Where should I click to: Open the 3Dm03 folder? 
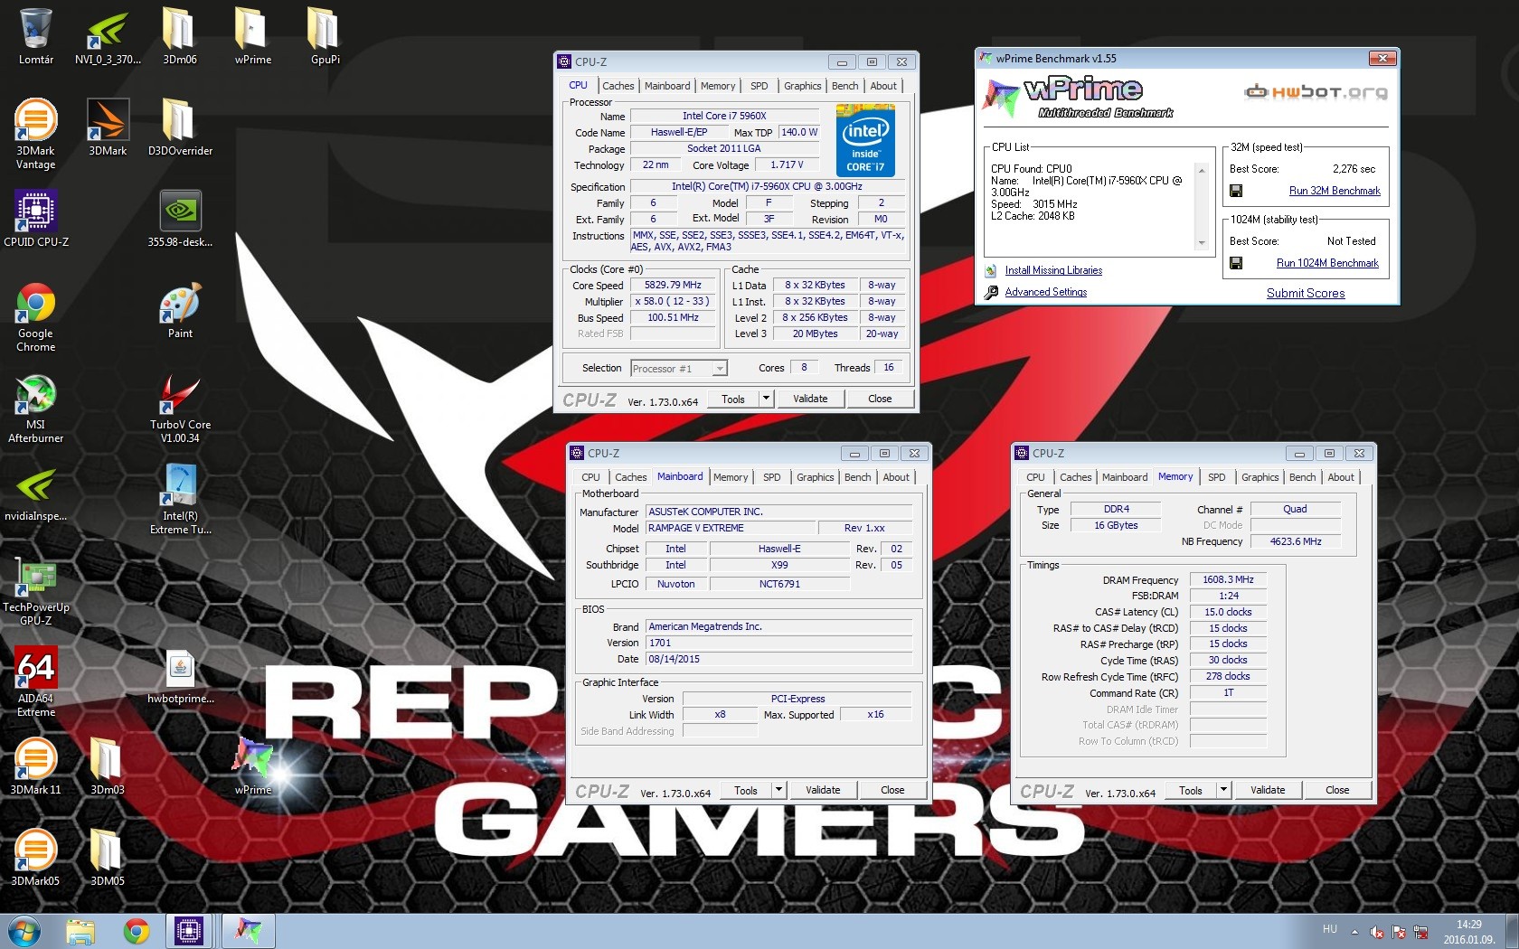pyautogui.click(x=108, y=767)
